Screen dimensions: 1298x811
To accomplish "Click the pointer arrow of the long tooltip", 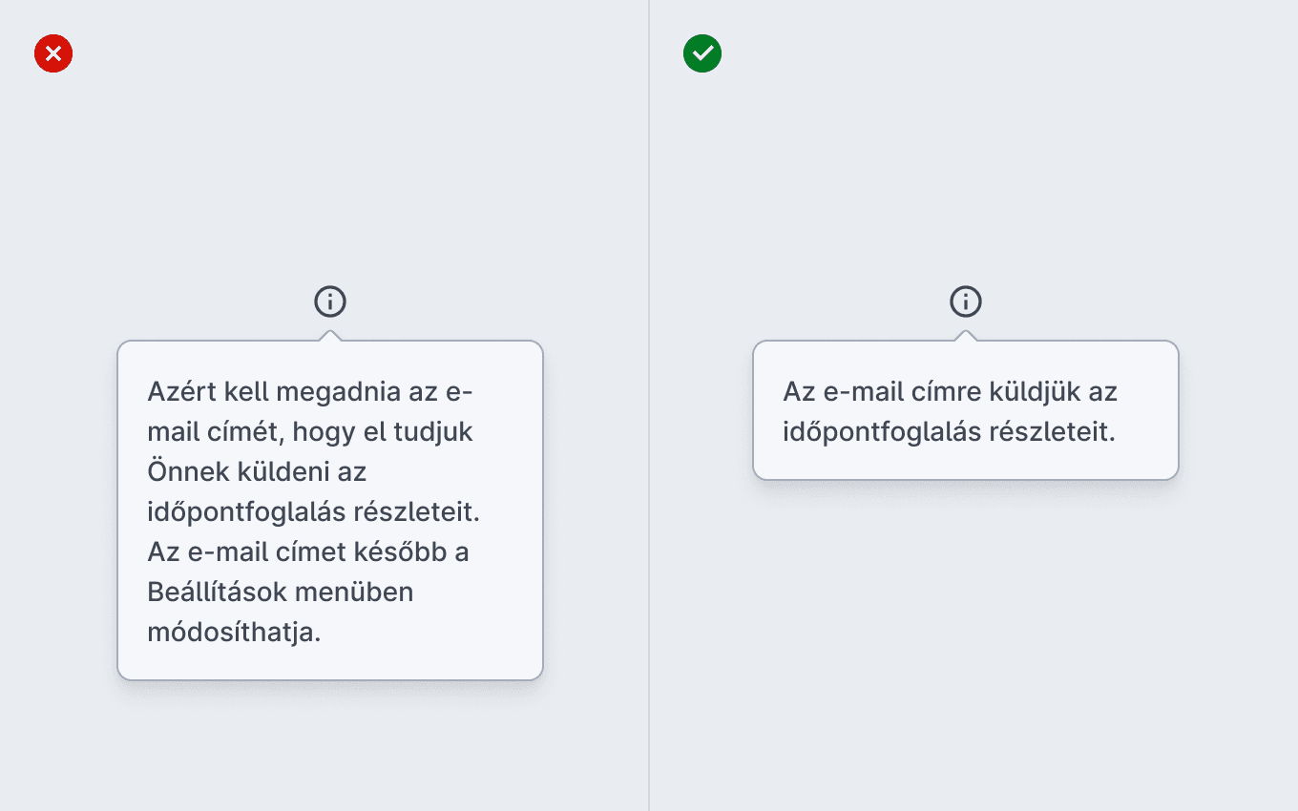I will 330,335.
